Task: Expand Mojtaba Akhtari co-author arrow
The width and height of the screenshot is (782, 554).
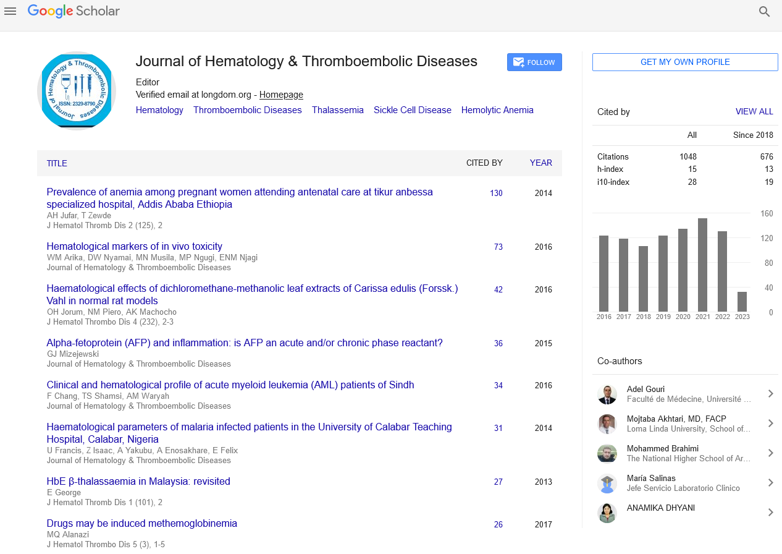Action: [770, 424]
